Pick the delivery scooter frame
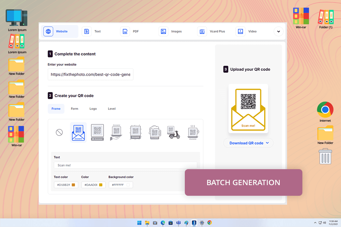 [x=173, y=132]
